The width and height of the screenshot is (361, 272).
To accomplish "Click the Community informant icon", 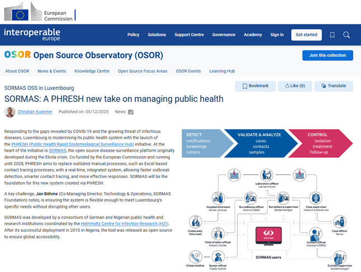I will [x=196, y=222].
